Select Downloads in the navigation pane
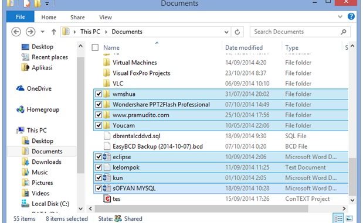 tap(46, 162)
